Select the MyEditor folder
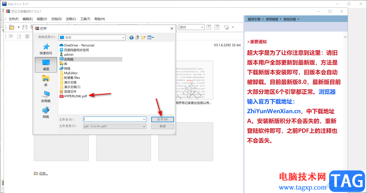Screen dimensions: 367x193 [68, 73]
